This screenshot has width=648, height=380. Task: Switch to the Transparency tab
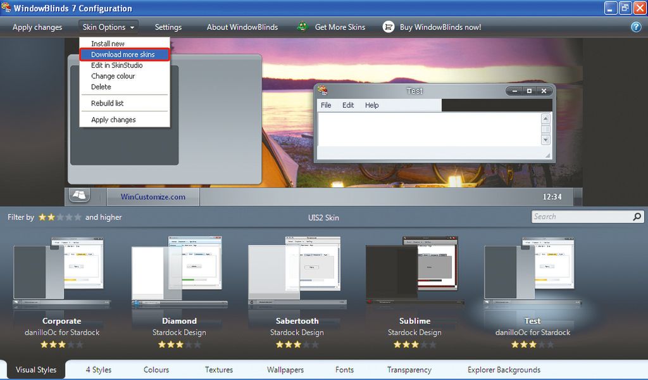coord(409,370)
